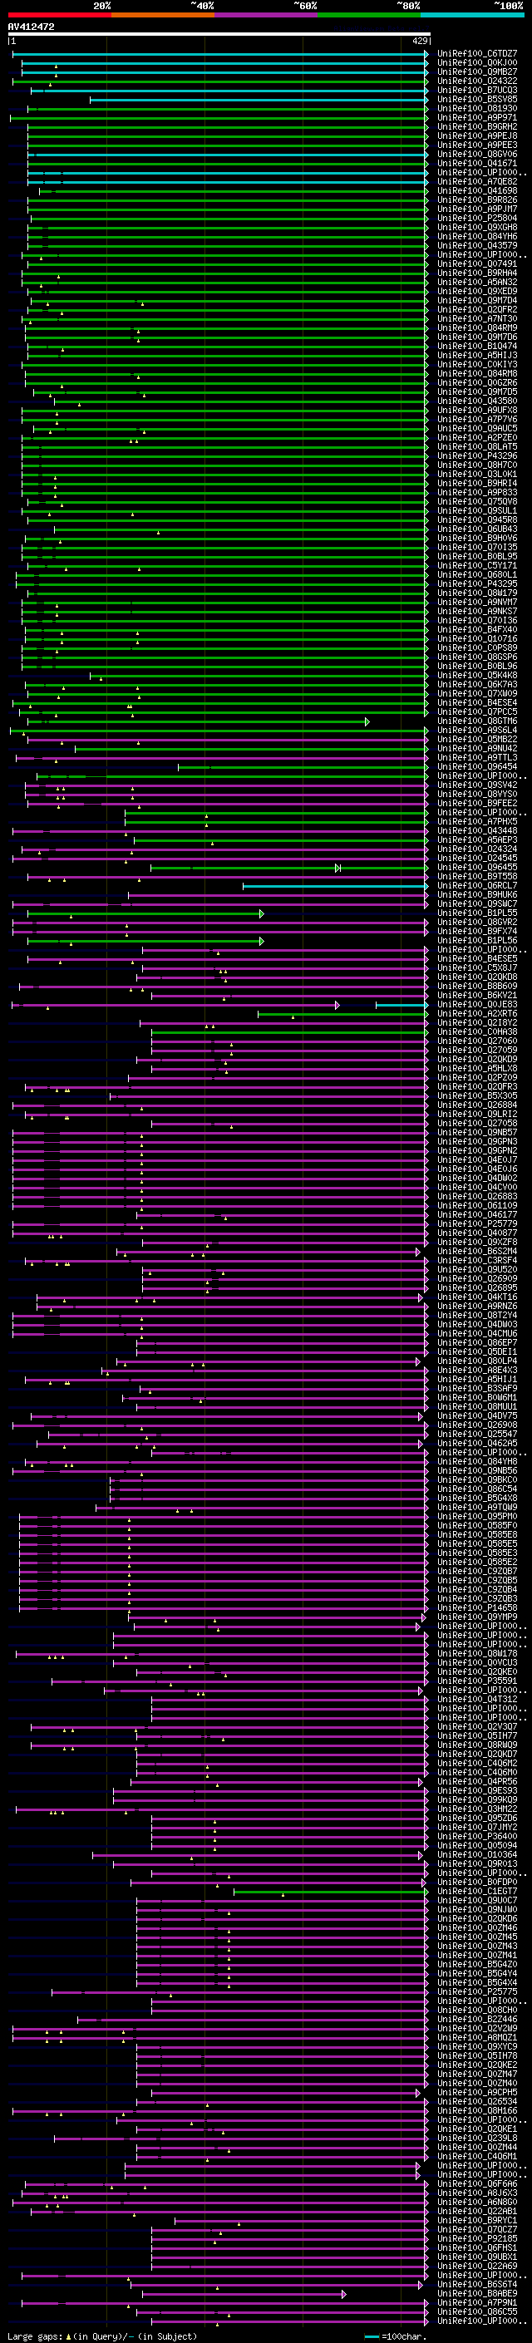Click the UniRef100_A7PHX5 hit label
This screenshot has height=2343, width=532.
pyautogui.click(x=477, y=821)
